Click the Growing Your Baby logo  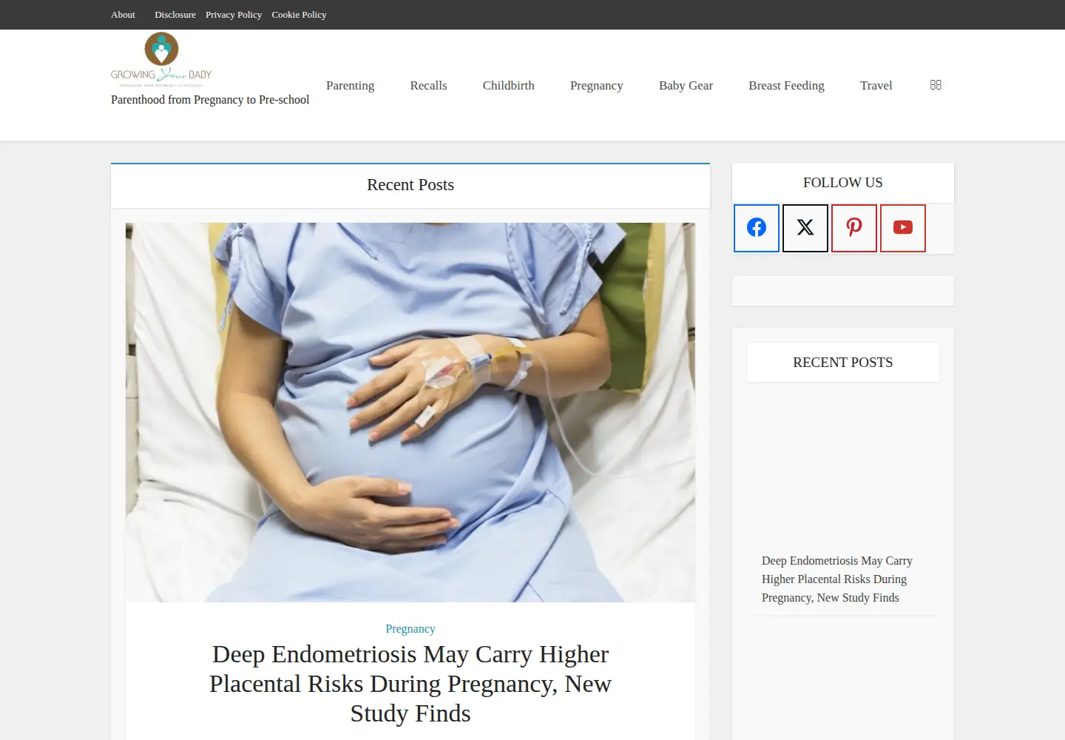click(161, 60)
